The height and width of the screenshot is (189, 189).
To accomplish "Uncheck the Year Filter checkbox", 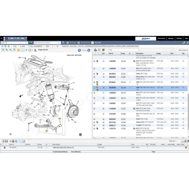I will tap(92, 43).
